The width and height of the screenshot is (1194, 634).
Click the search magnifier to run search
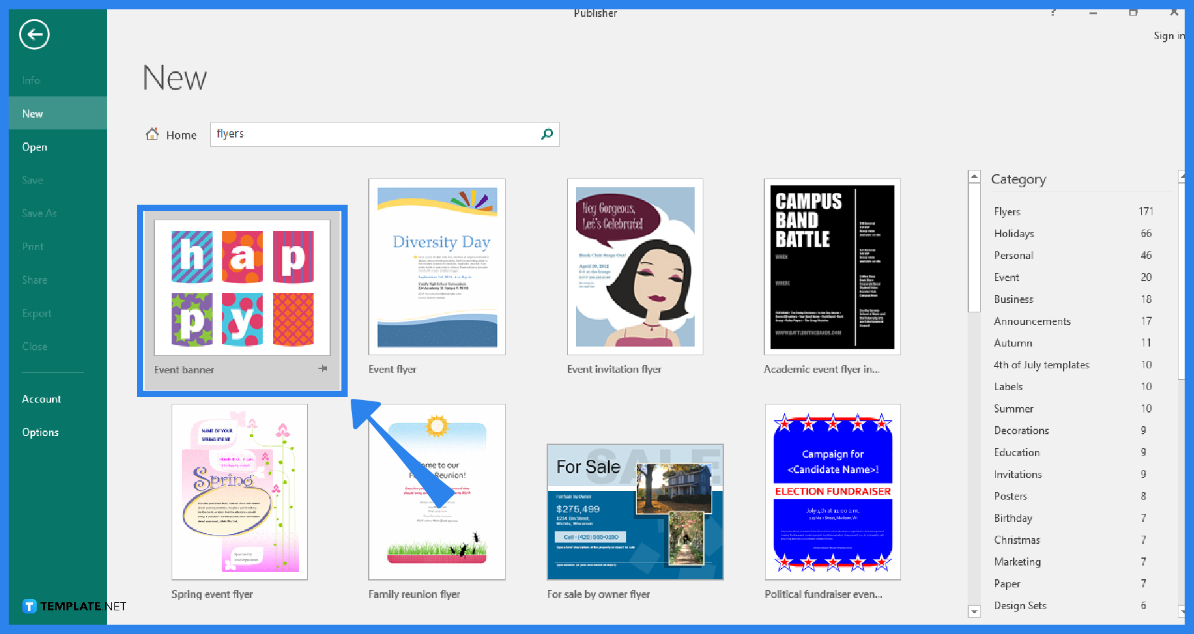pos(547,134)
